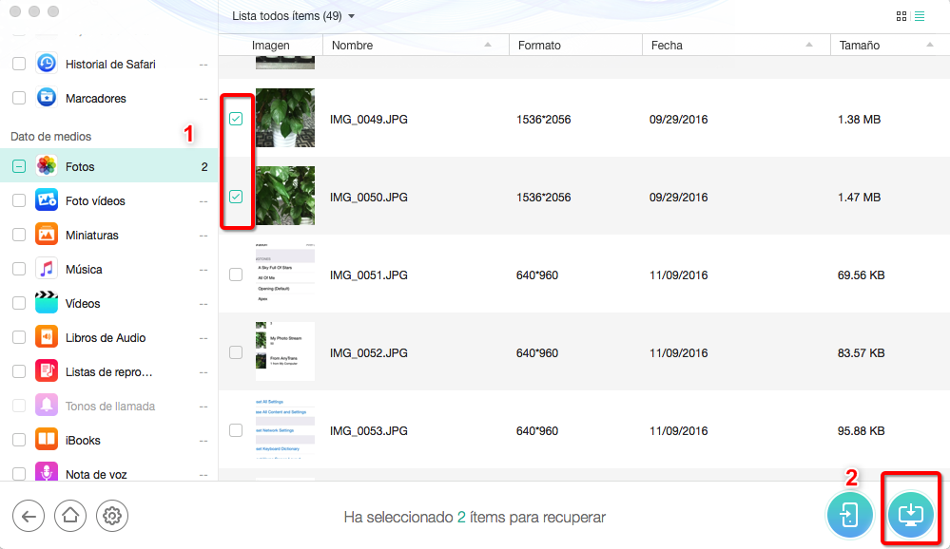Click the Listas de repro icon
The height and width of the screenshot is (549, 950).
pos(47,371)
